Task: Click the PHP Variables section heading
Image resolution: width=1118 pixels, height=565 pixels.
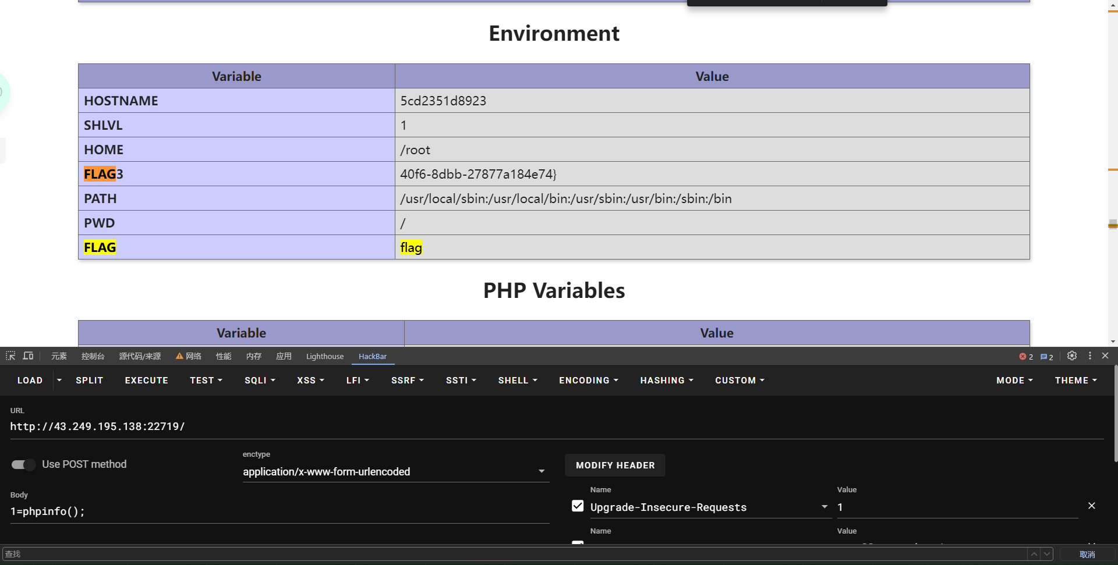Action: click(x=554, y=290)
